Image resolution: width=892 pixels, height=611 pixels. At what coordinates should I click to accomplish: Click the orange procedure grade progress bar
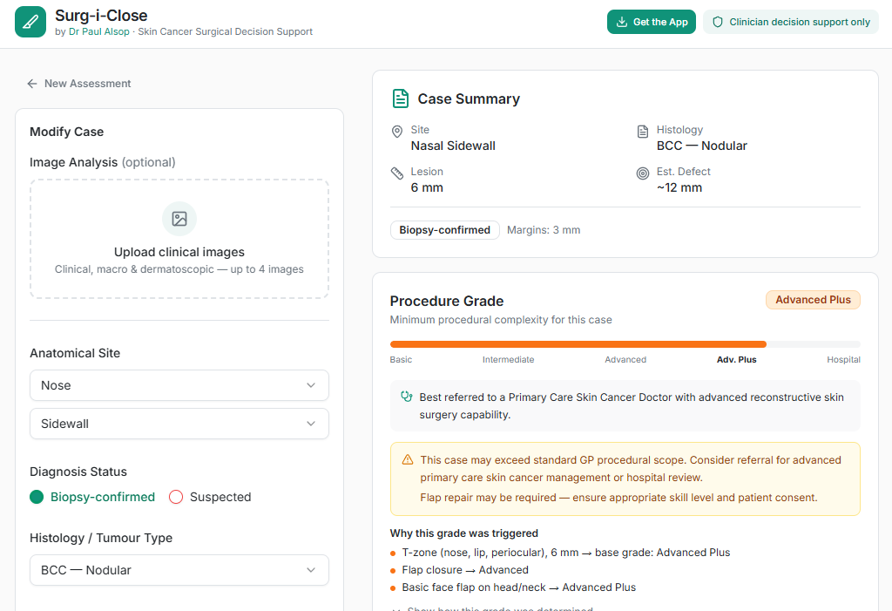click(x=578, y=344)
